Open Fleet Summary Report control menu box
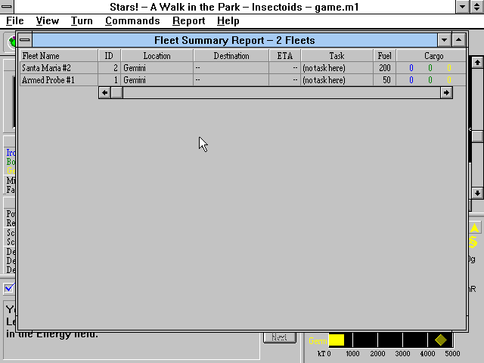Screen dimensions: 484x363 click(x=25, y=40)
